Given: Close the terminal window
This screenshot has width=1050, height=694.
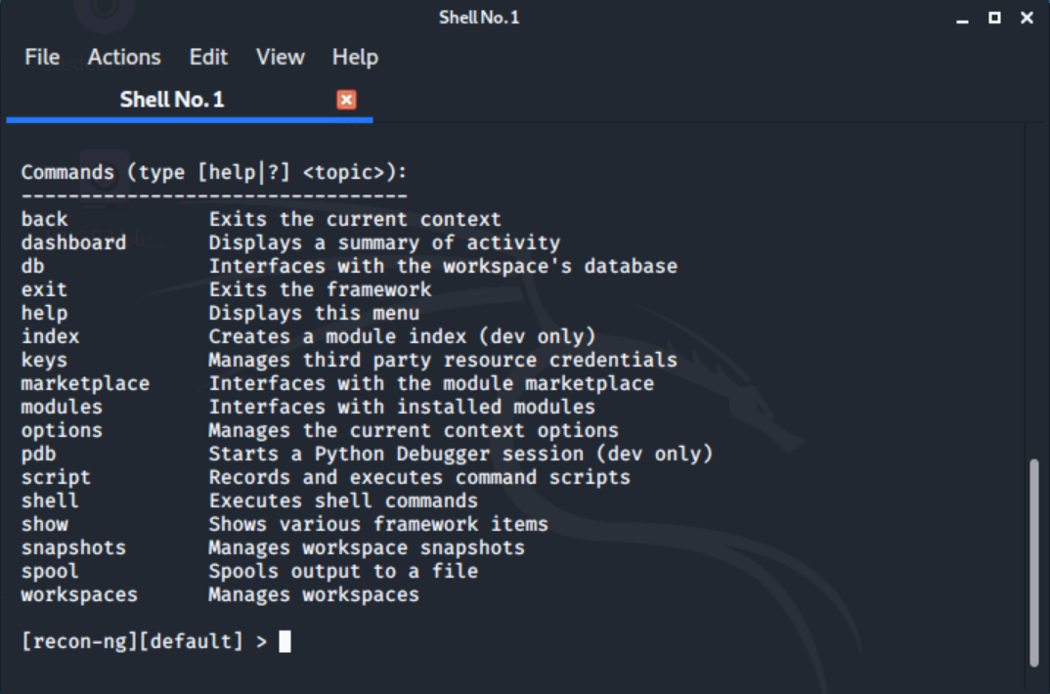Looking at the screenshot, I should (1027, 18).
